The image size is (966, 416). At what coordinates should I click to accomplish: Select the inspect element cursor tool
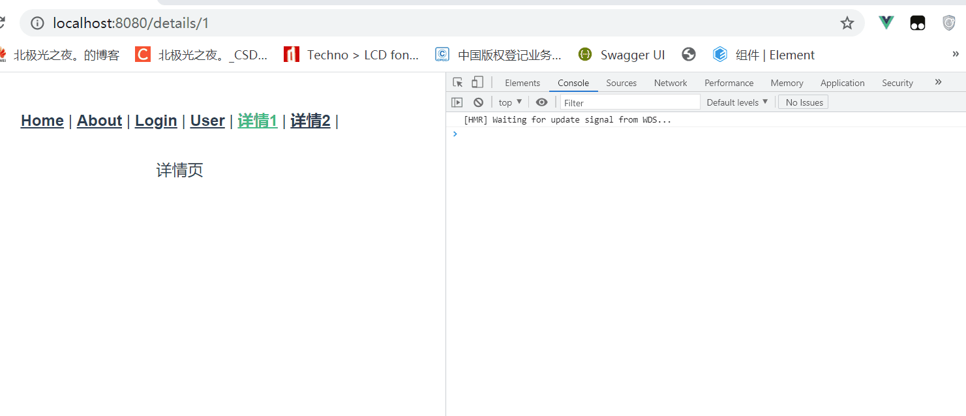(x=457, y=82)
